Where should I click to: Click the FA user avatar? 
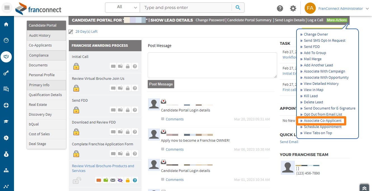click(x=310, y=8)
